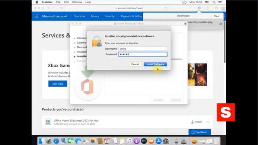Image resolution: width=258 pixels, height=145 pixels.
Task: Open the Feedback button
Action: point(200,132)
